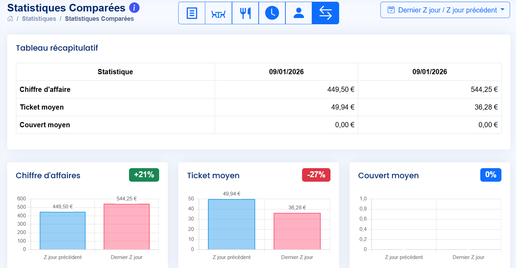Open the tickets list statistics icon
This screenshot has height=268, width=516.
[192, 13]
